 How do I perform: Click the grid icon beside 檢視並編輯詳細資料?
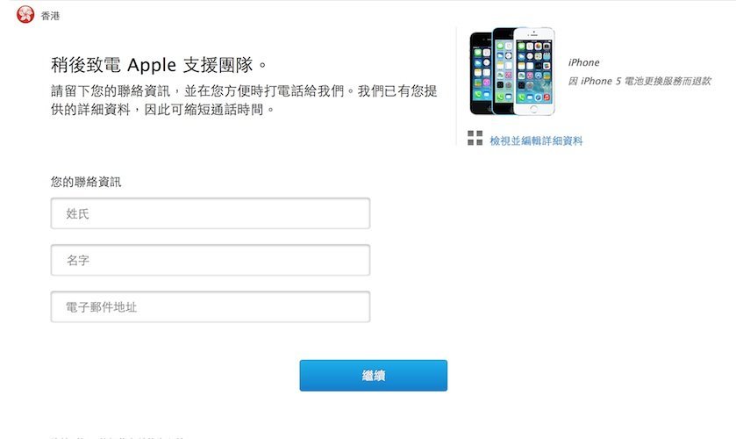pos(475,138)
